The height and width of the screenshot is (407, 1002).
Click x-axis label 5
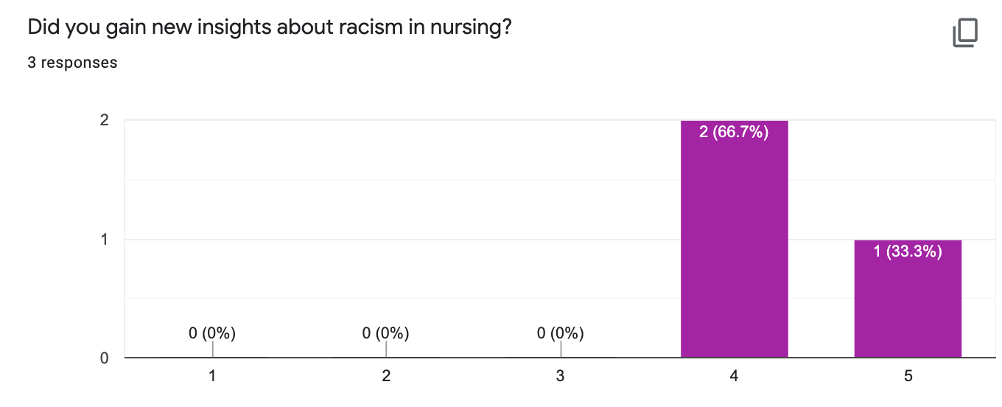pyautogui.click(x=908, y=376)
